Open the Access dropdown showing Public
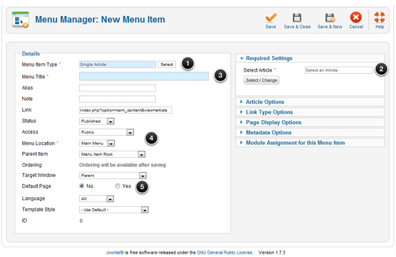Image resolution: width=396 pixels, height=257 pixels. (x=106, y=132)
